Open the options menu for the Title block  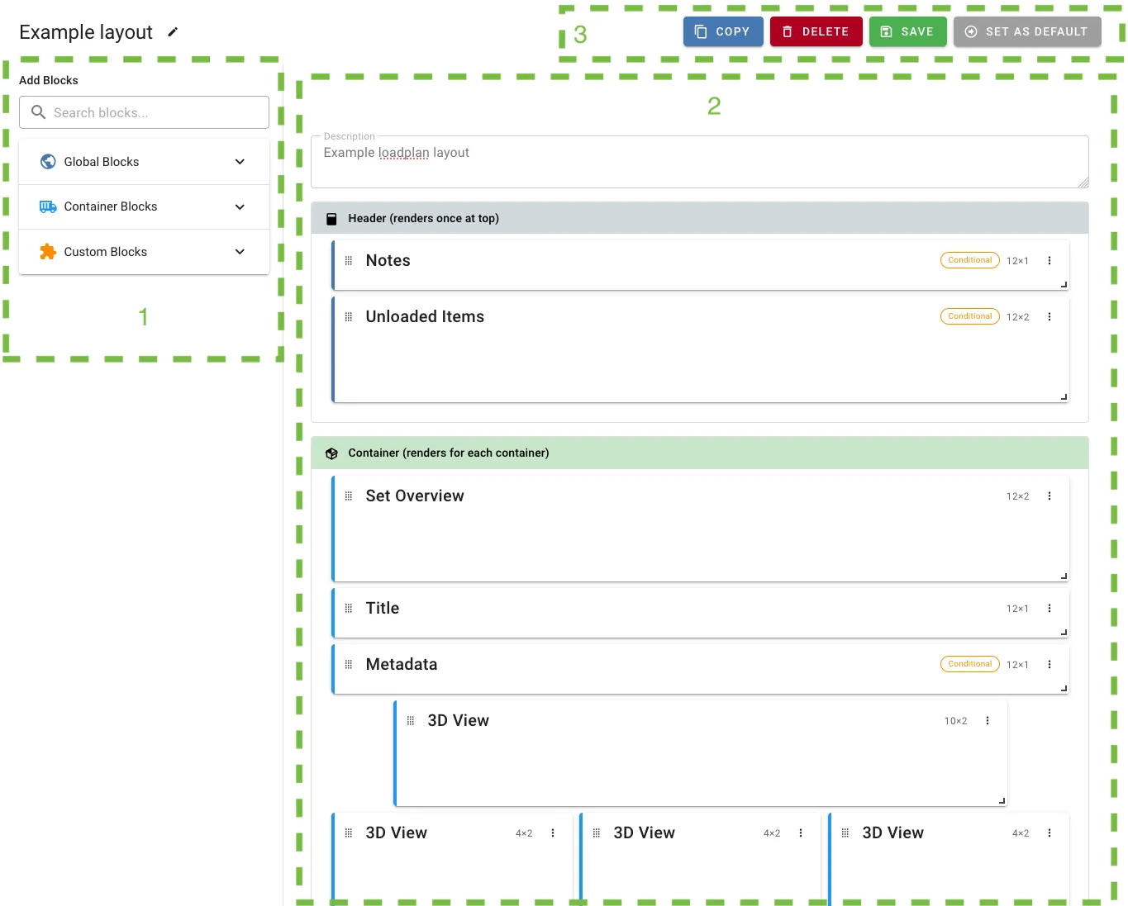tap(1049, 608)
